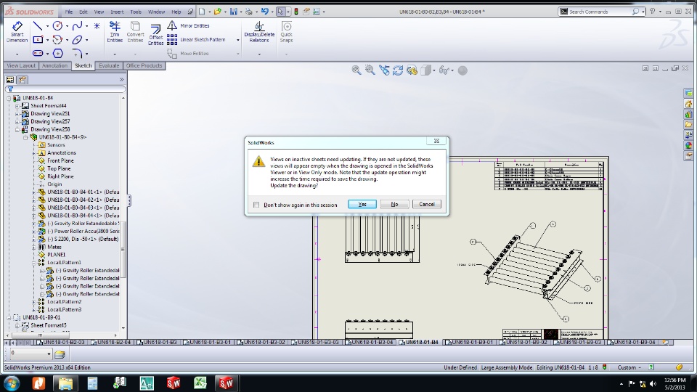The width and height of the screenshot is (697, 392).
Task: Open the Windows Start menu
Action: point(12,383)
